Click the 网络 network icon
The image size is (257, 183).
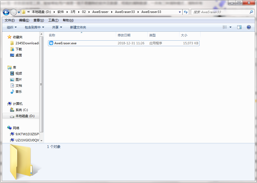coord(9,128)
